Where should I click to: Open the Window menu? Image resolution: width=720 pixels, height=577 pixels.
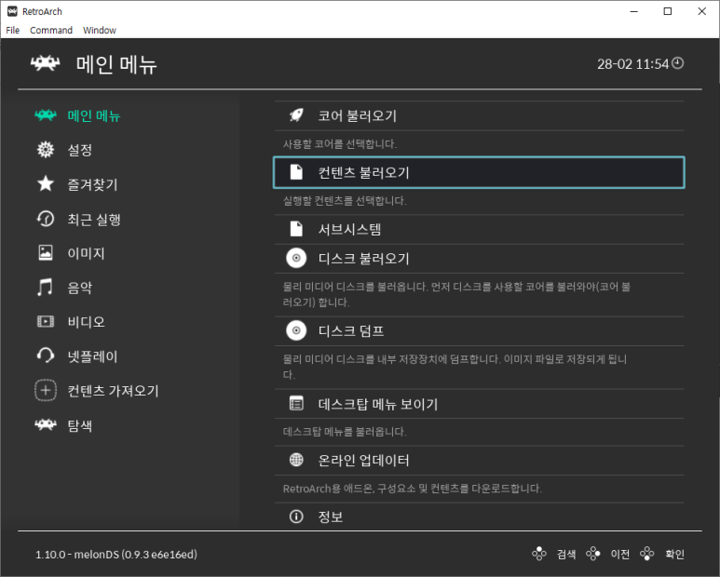[x=99, y=31]
